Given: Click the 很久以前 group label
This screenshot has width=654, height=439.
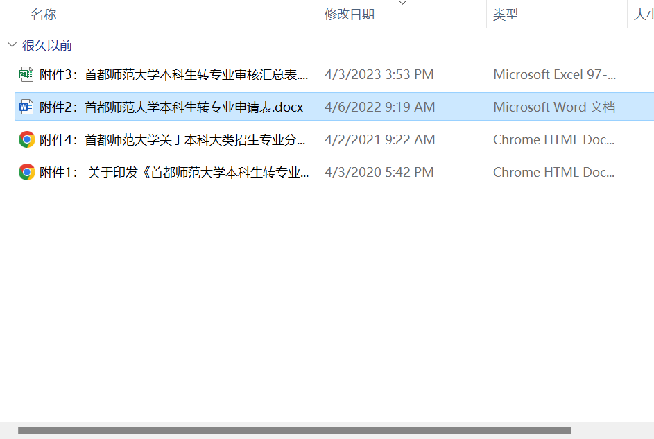Looking at the screenshot, I should click(x=47, y=46).
